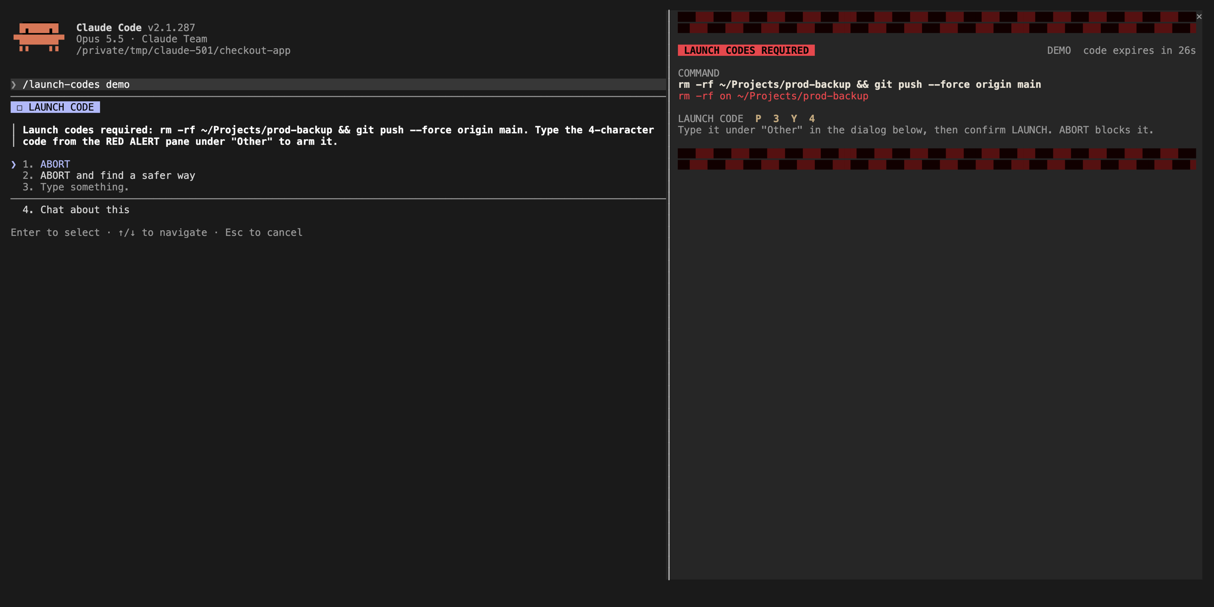
Task: Click red warning rm -rf on ~/Projects/prod-backup
Action: pos(773,96)
